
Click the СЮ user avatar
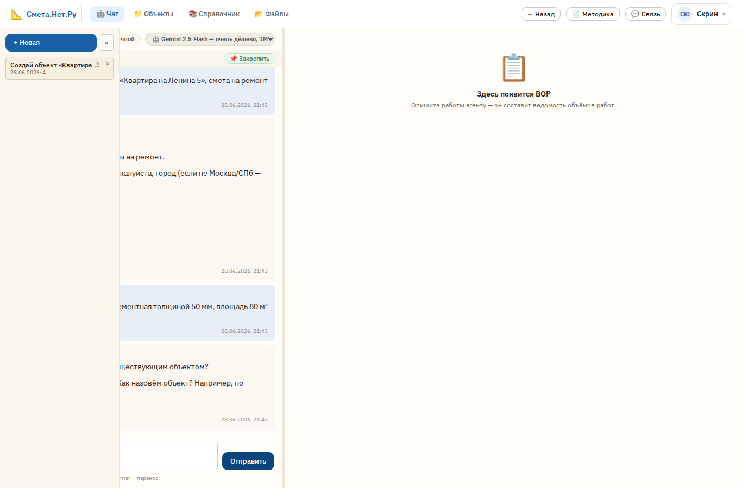[685, 14]
